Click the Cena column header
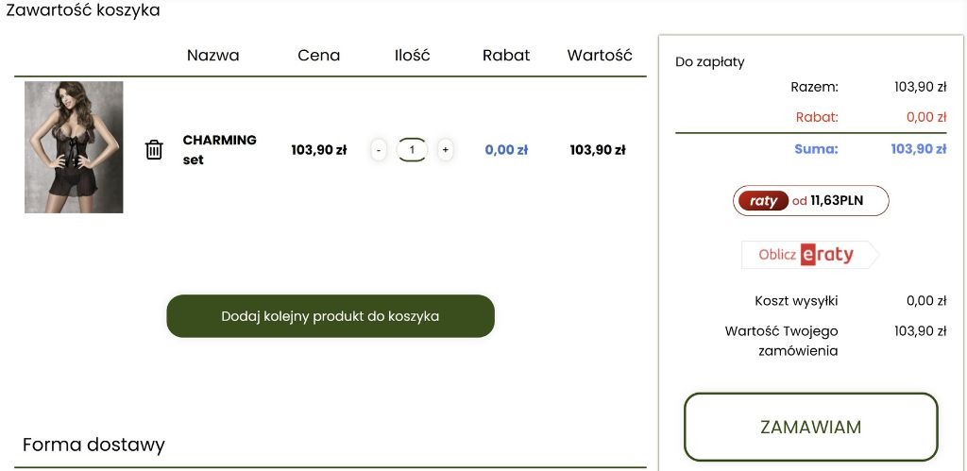The width and height of the screenshot is (967, 471). (319, 56)
